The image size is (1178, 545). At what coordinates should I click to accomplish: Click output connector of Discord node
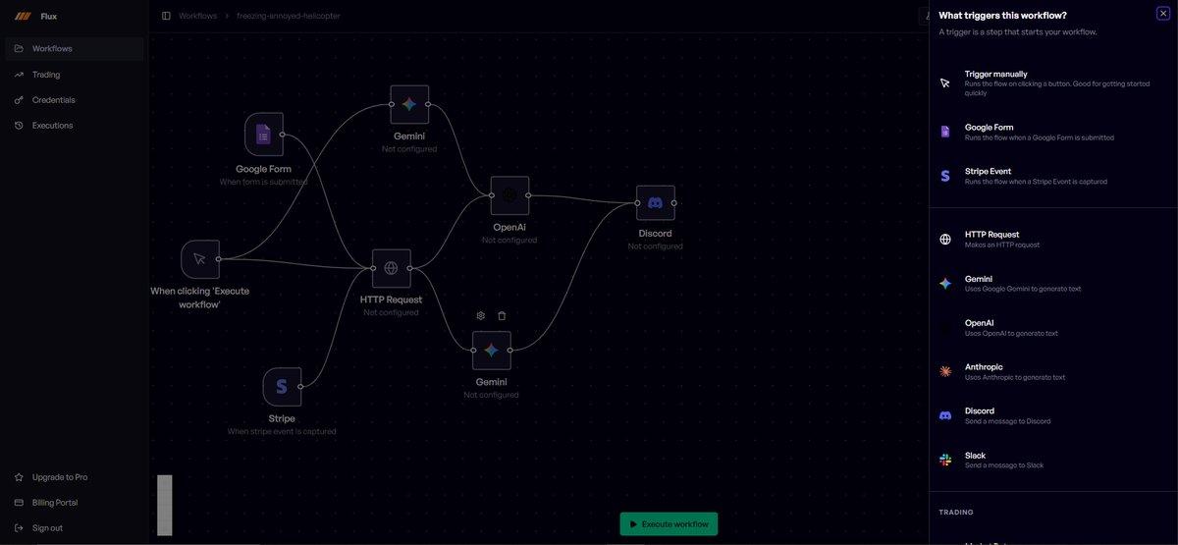[x=674, y=203]
